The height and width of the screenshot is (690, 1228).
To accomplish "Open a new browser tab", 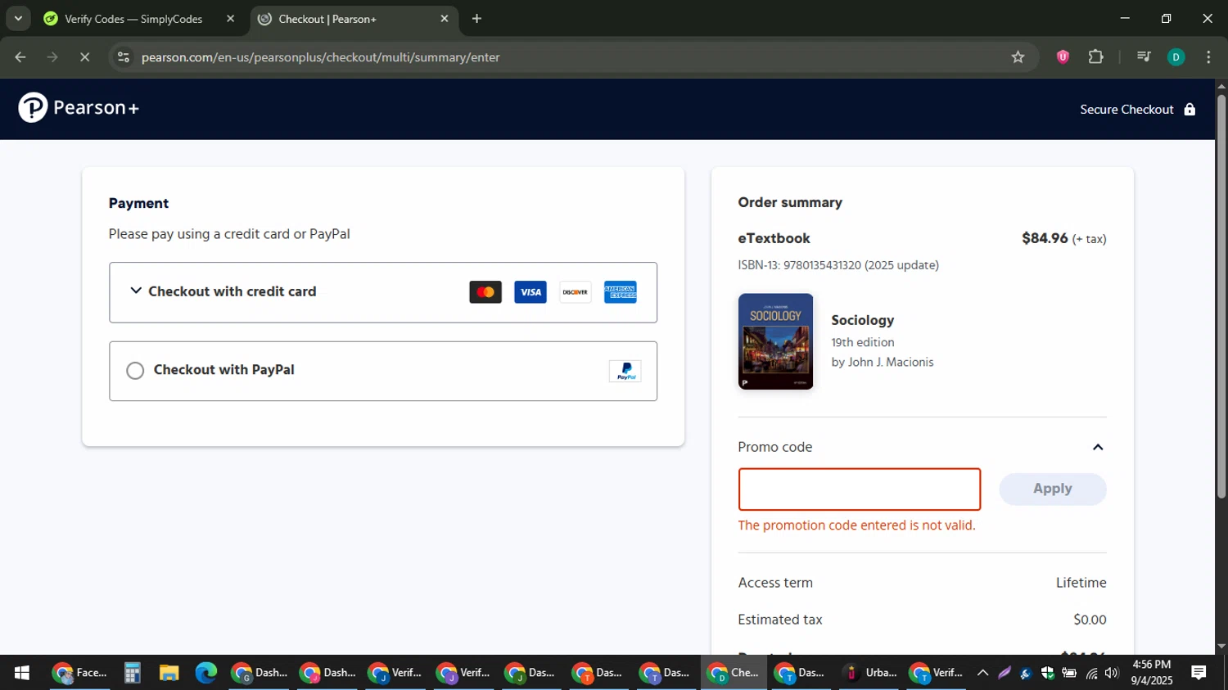I will tap(476, 19).
